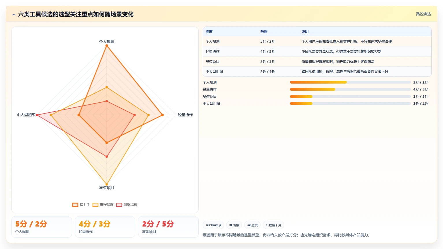The image size is (443, 249).
Task: Click the orange radar point at 个人规划 peak
Action: tap(107, 46)
